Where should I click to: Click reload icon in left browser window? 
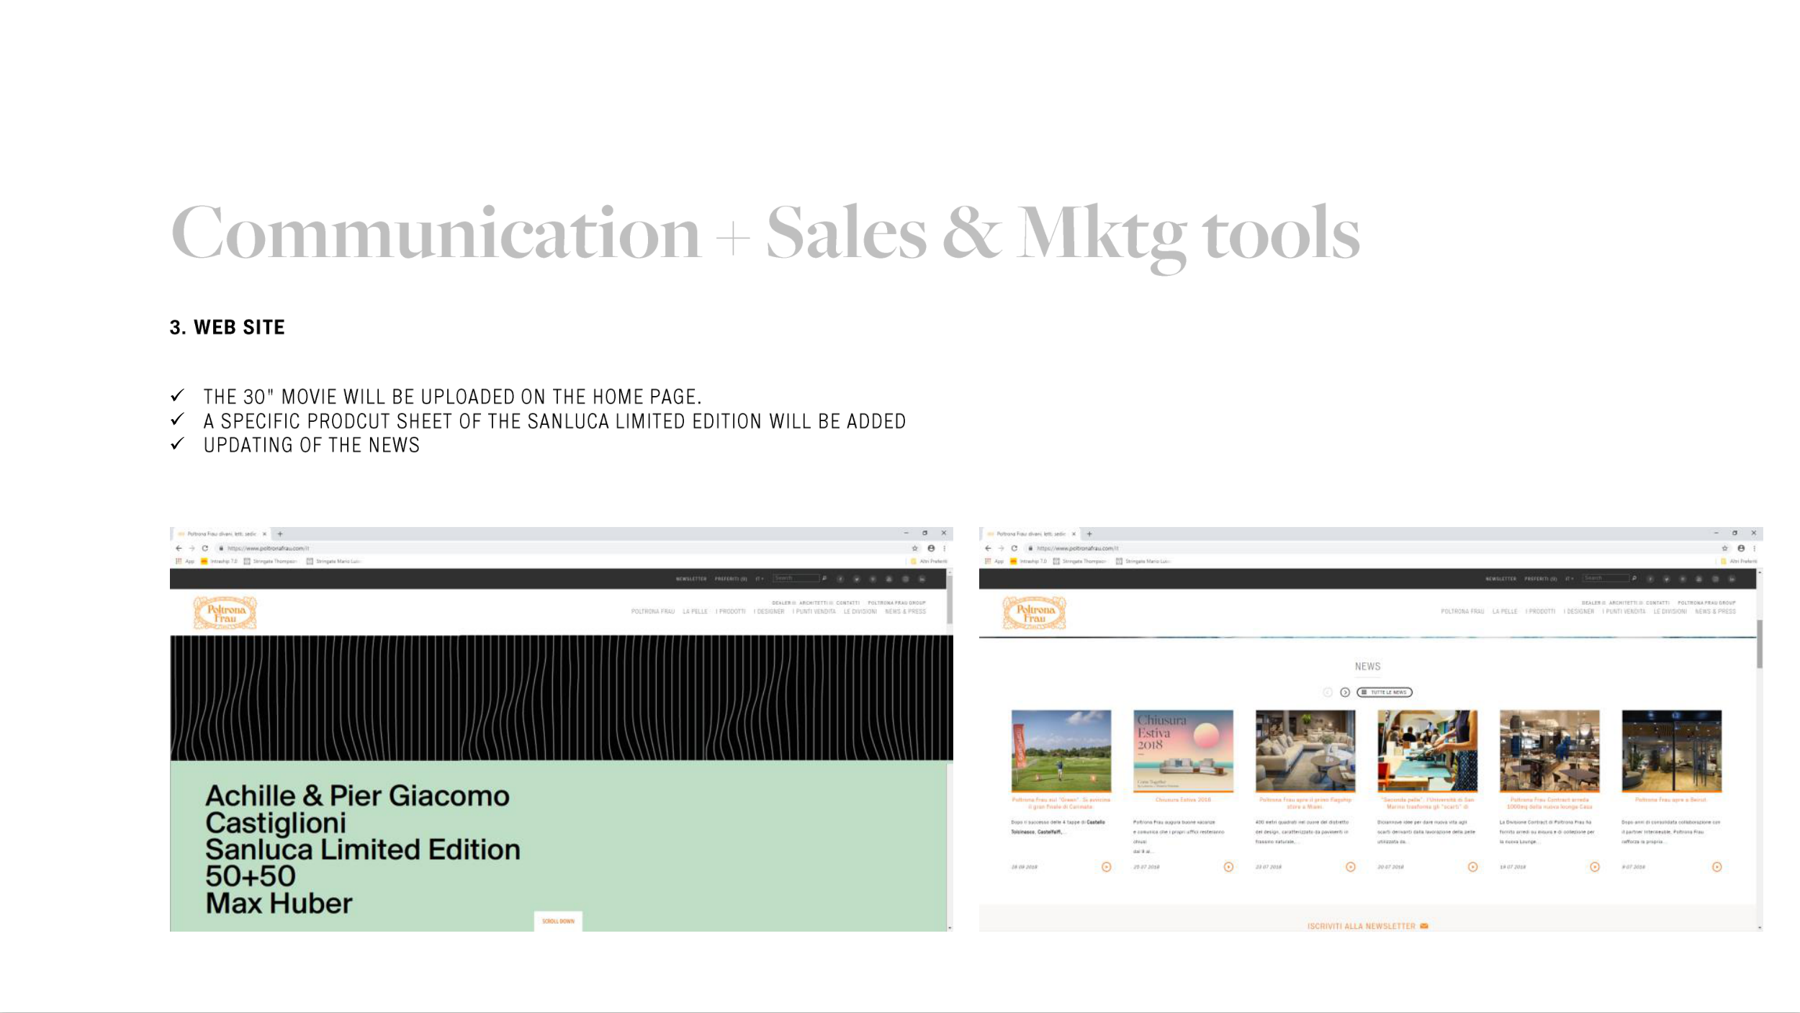point(205,549)
